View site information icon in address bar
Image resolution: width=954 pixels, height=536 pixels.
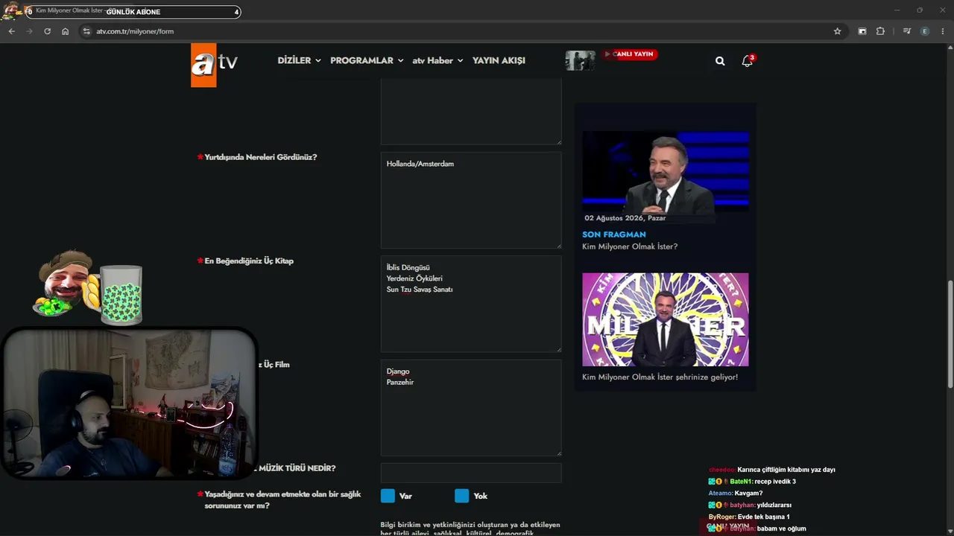[86, 31]
